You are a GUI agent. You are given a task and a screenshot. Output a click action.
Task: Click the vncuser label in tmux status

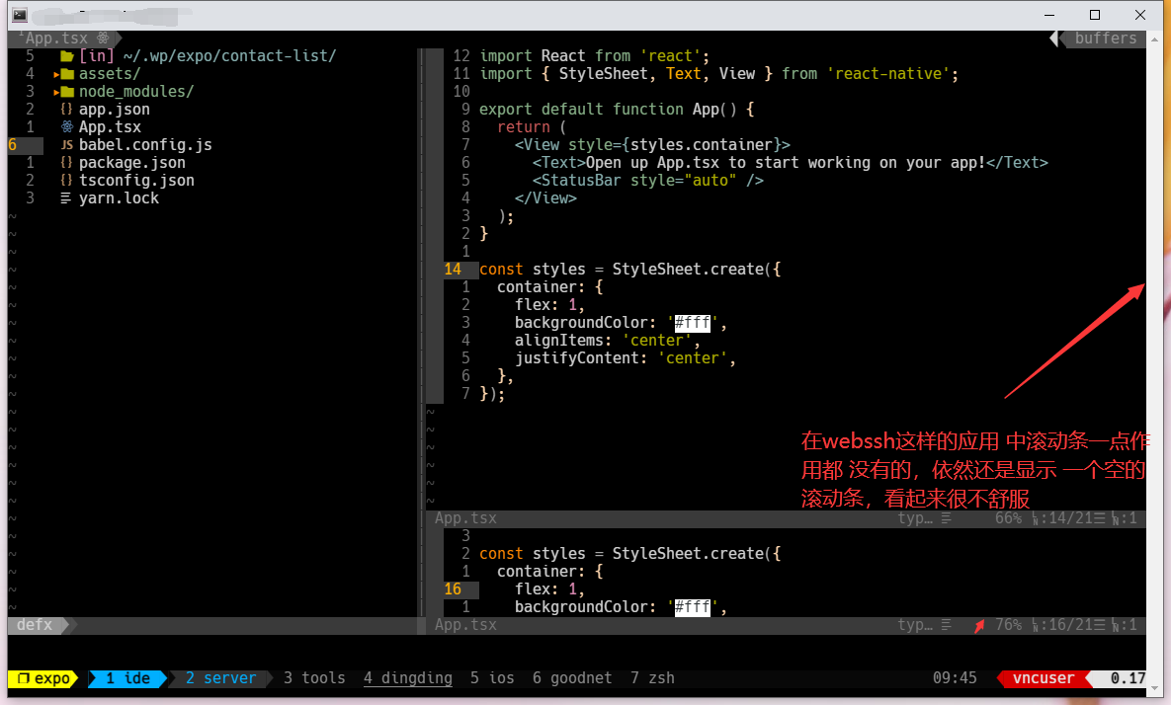1044,678
